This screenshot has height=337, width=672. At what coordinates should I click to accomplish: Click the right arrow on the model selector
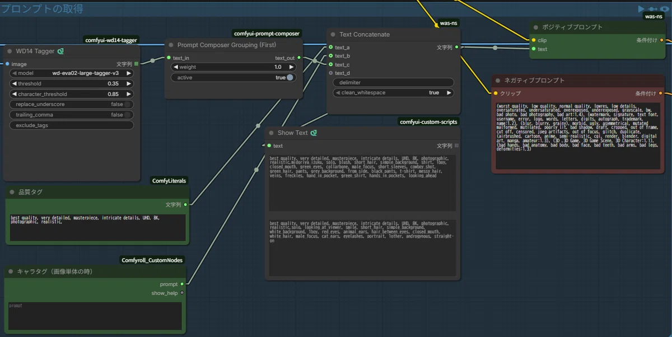[x=129, y=73]
